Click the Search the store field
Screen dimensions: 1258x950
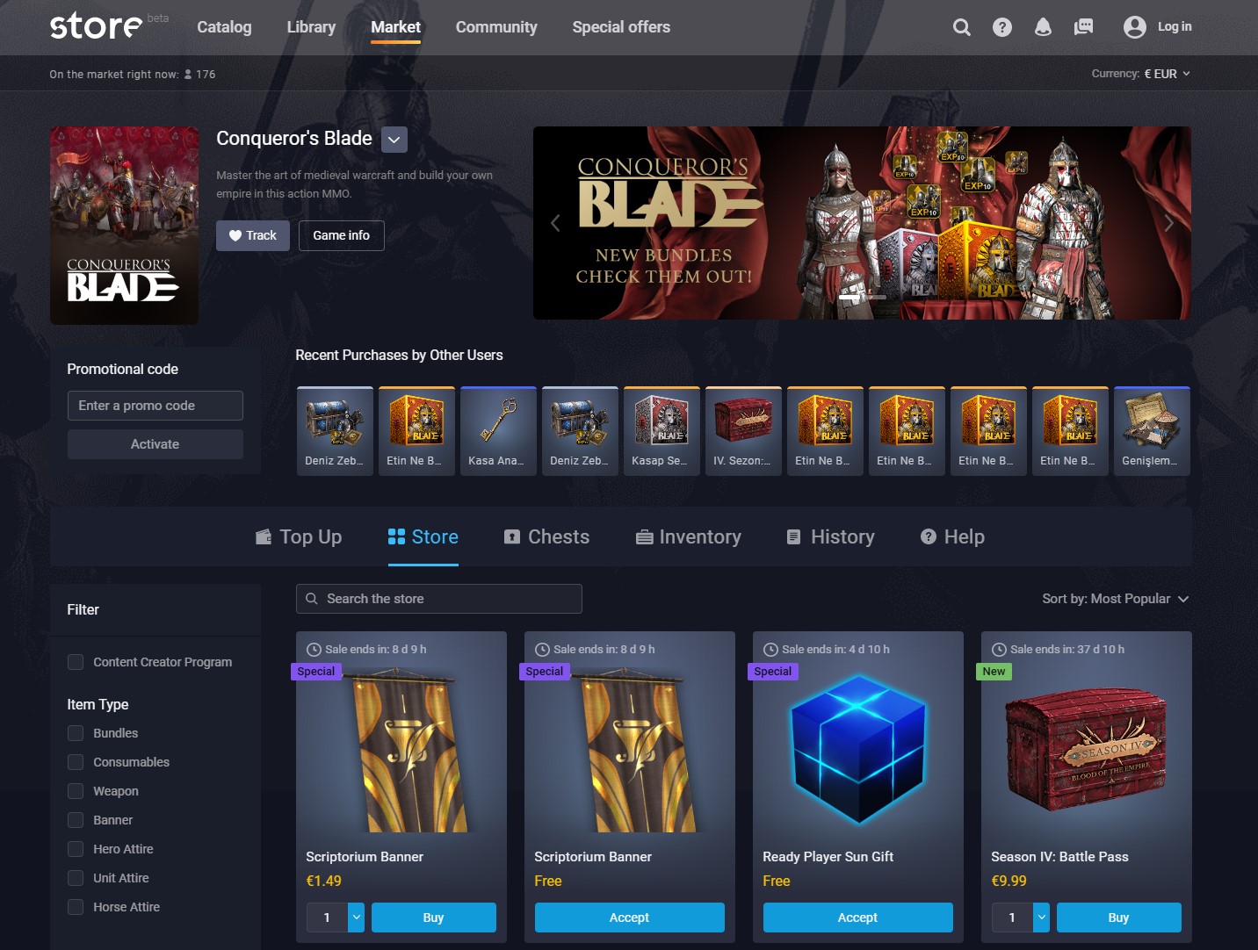click(439, 599)
